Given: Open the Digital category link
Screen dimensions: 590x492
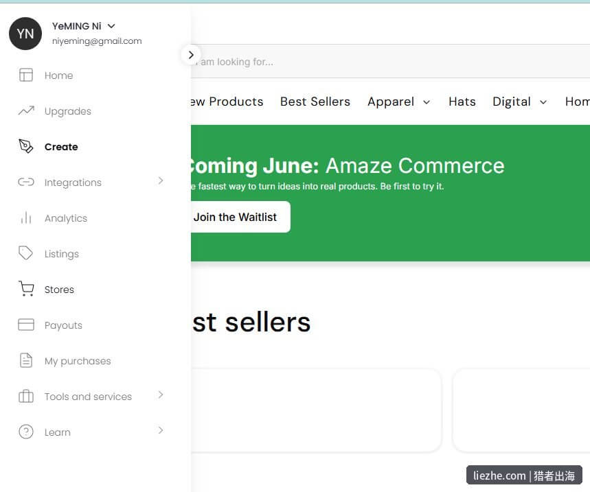Looking at the screenshot, I should coord(512,102).
